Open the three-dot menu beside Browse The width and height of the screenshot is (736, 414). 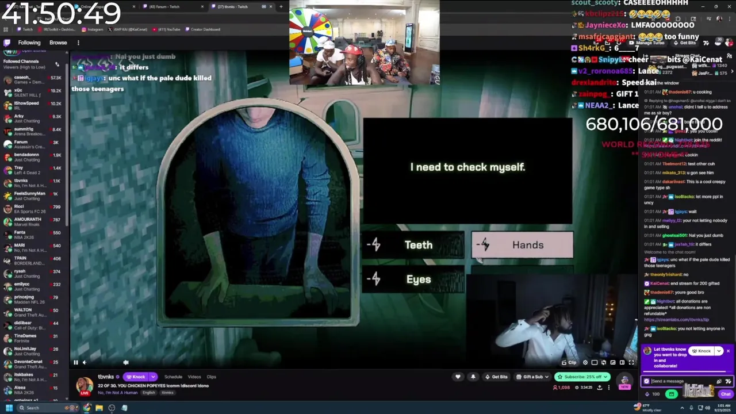pos(78,43)
